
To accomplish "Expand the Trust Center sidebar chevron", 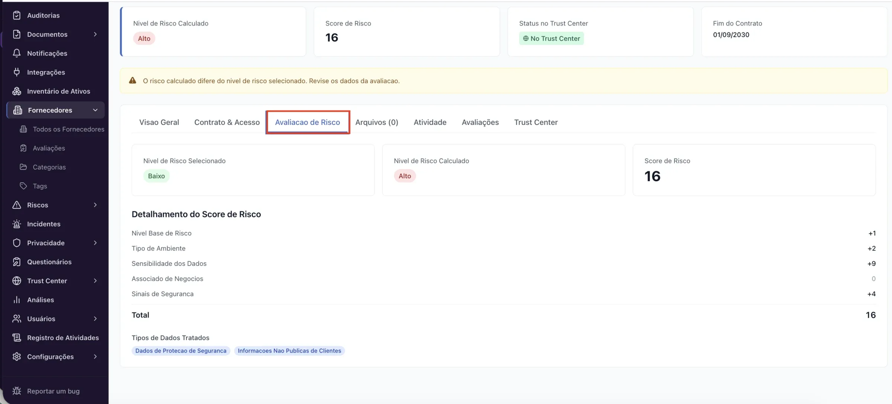I will pyautogui.click(x=95, y=281).
